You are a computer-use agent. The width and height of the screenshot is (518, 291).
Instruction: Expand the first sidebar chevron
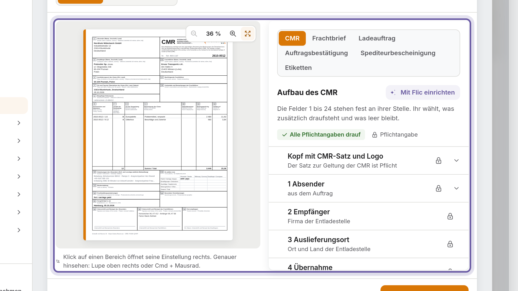pyautogui.click(x=19, y=123)
